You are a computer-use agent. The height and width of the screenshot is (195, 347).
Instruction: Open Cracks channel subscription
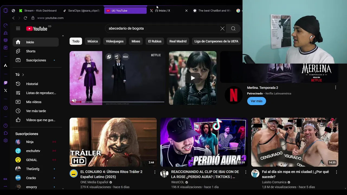point(36,178)
